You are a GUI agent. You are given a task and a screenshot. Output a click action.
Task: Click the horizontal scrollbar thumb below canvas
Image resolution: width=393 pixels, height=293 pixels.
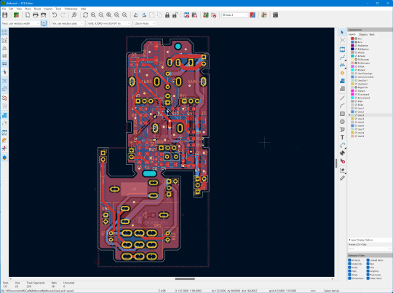tap(185, 278)
